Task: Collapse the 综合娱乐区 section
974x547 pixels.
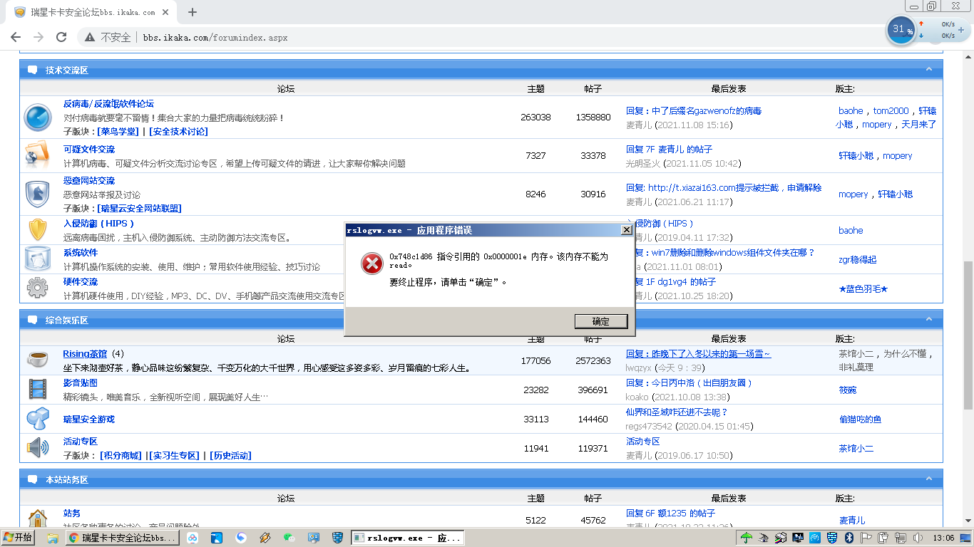Action: point(929,320)
